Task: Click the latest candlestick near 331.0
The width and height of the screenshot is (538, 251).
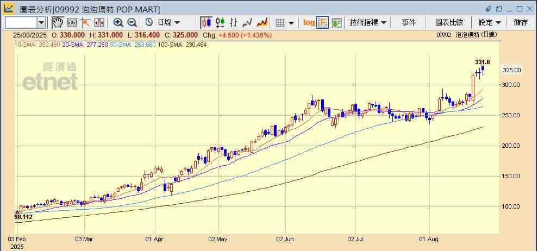Action: (483, 70)
